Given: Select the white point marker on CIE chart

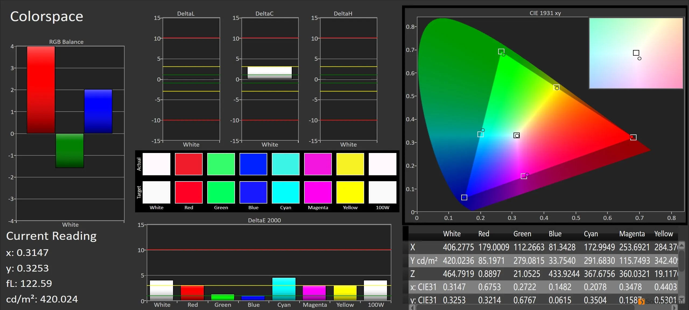Looking at the screenshot, I should pyautogui.click(x=516, y=135).
